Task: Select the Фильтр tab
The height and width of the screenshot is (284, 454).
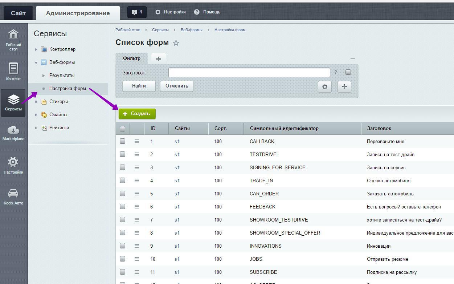Action: tap(132, 58)
